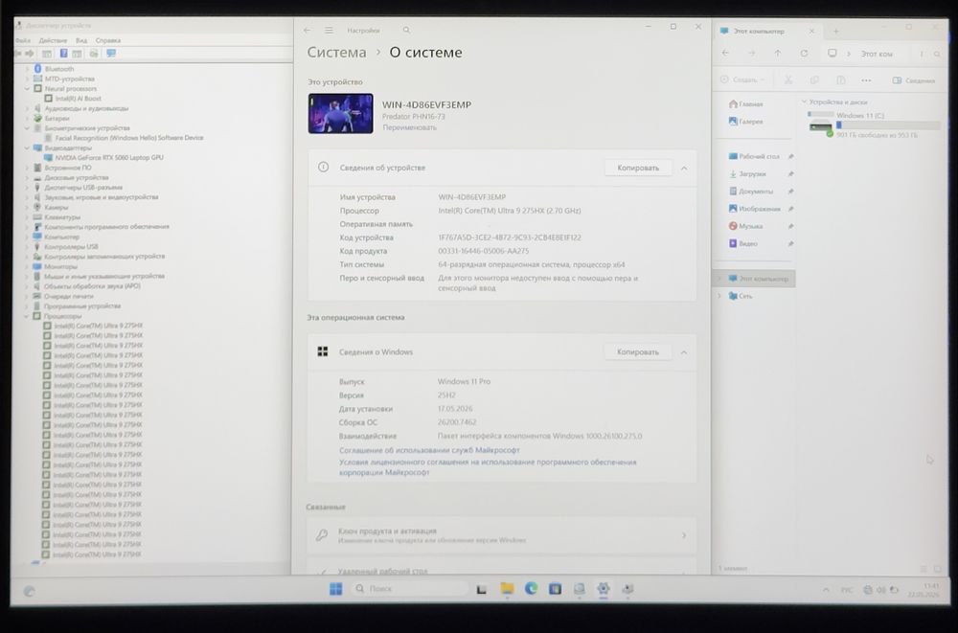
Task: Click the Cut scissors icon in Explorer
Action: 788,80
